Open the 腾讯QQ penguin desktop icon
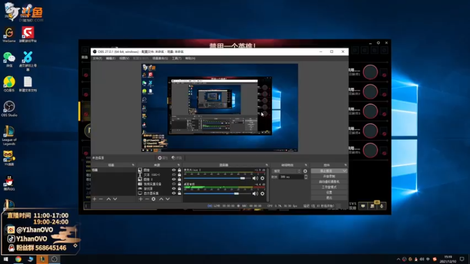Viewport: 470px width, 264px height. click(x=9, y=182)
